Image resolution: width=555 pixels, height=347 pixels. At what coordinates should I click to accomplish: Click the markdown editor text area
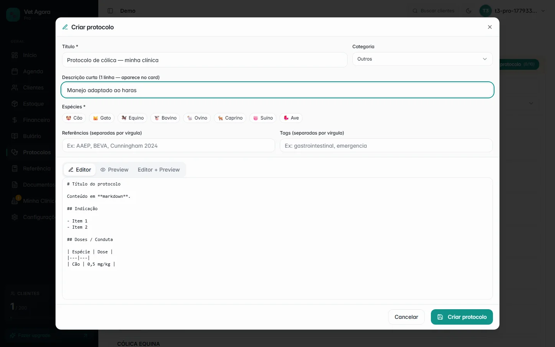(x=277, y=238)
